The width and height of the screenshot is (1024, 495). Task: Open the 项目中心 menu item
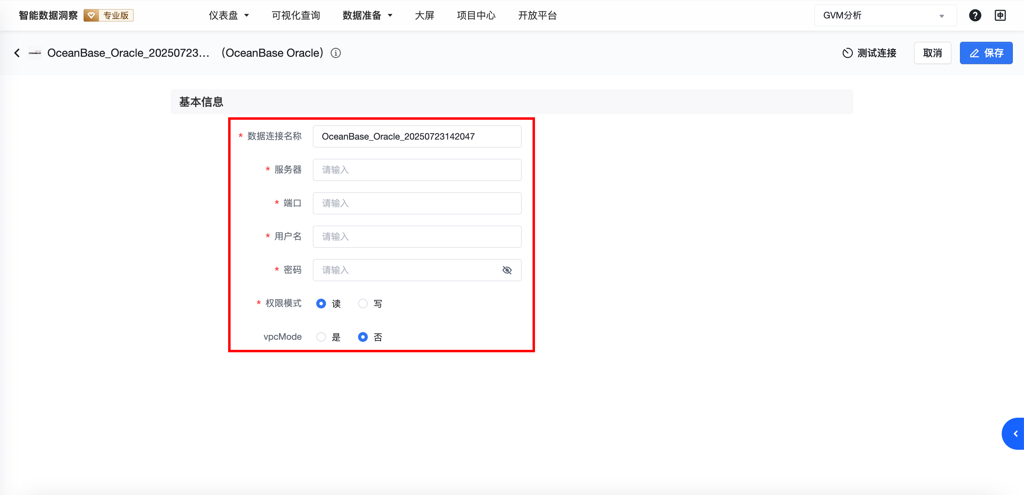476,16
